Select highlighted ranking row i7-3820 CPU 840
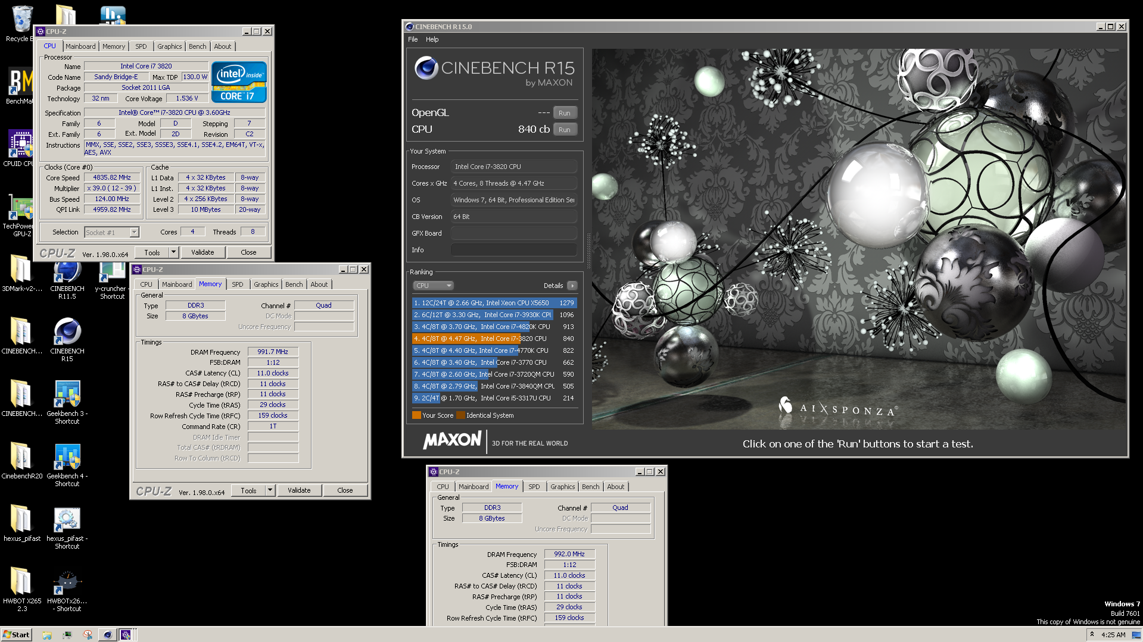 tap(494, 339)
